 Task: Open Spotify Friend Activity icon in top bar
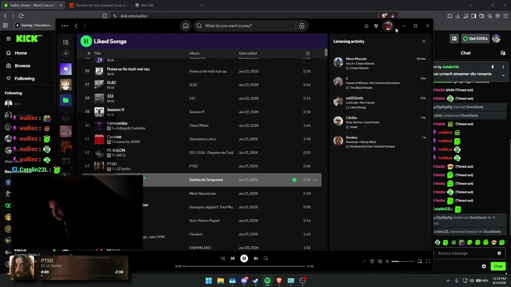point(376,26)
